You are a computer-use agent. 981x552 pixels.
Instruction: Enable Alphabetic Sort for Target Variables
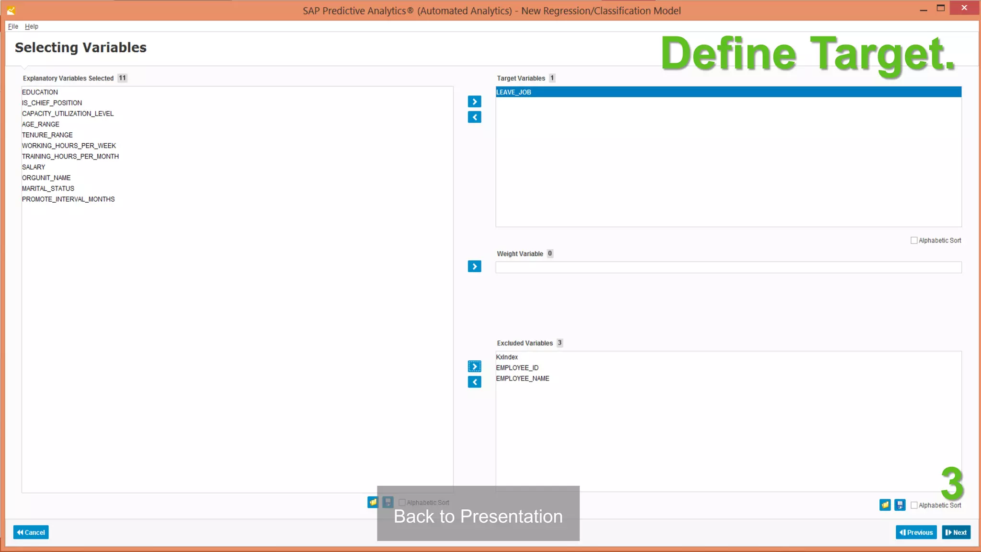(x=914, y=241)
